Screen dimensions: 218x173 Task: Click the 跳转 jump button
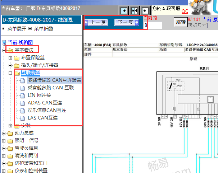181,22
